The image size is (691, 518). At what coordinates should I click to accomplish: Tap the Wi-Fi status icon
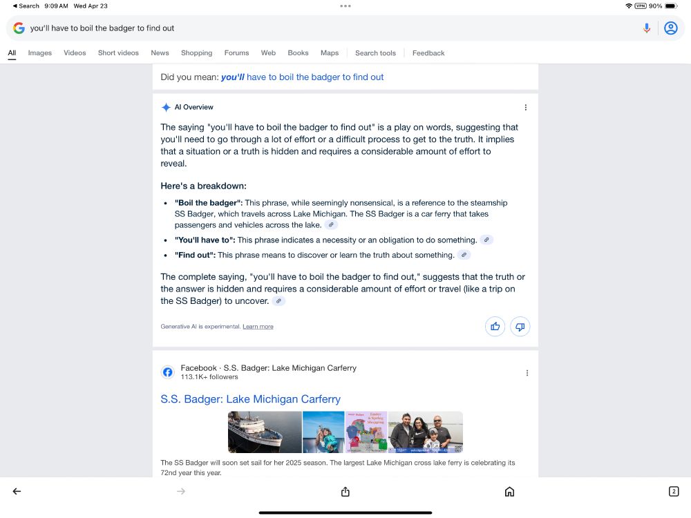(x=629, y=6)
